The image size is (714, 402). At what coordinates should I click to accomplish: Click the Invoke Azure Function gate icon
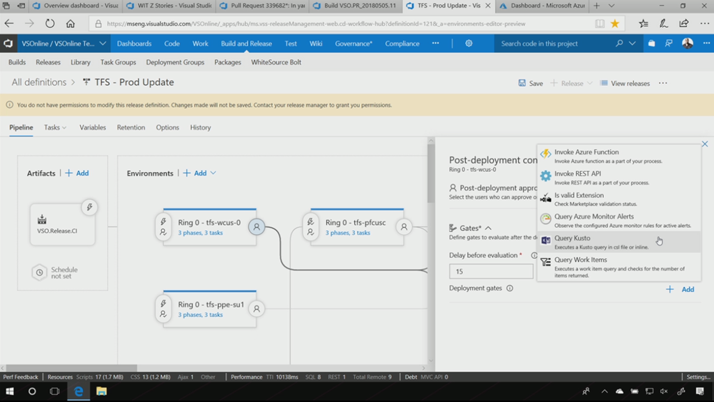[x=545, y=154]
